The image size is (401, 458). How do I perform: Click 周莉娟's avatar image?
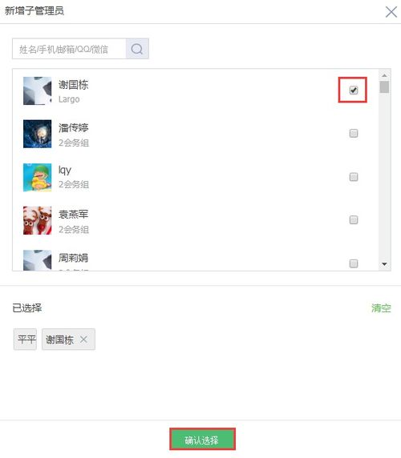[x=37, y=260]
